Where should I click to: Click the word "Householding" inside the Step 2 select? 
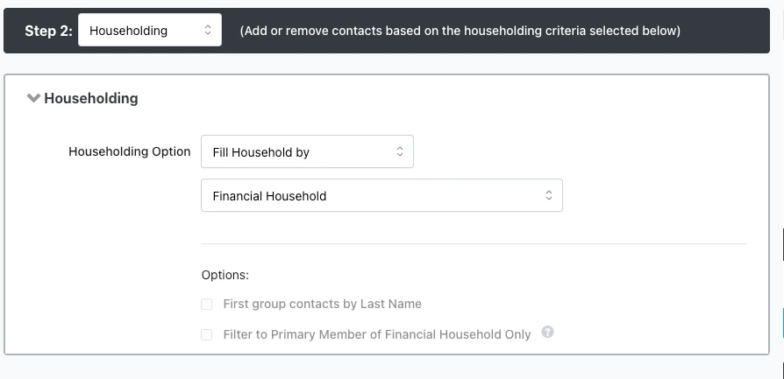(128, 31)
